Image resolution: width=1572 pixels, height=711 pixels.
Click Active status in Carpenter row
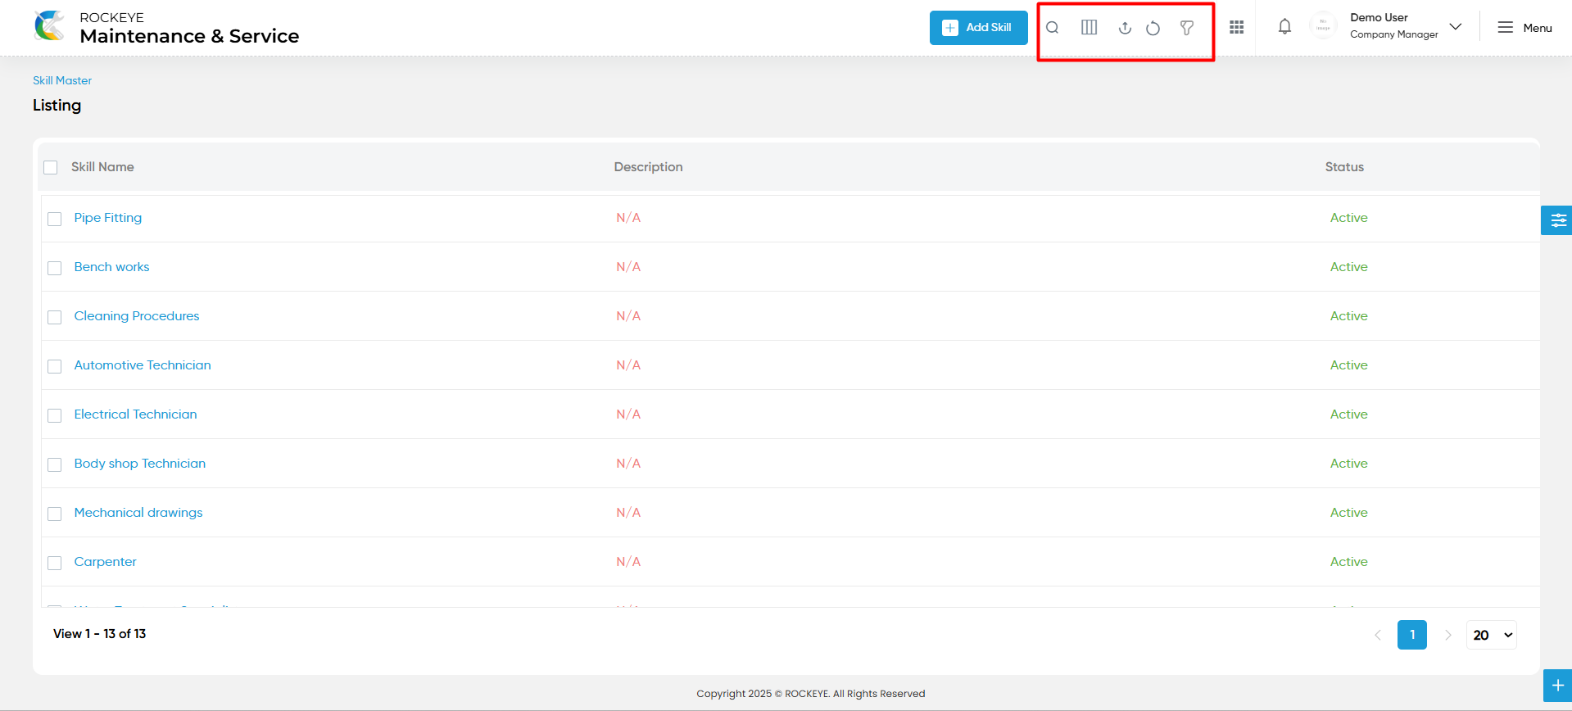pos(1349,562)
